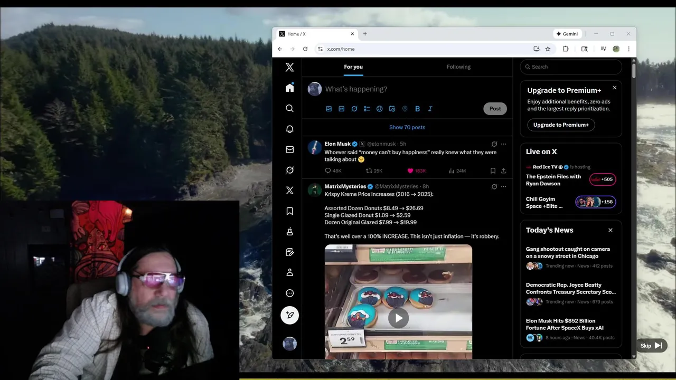Share Elon Musk's post

[x=503, y=171]
